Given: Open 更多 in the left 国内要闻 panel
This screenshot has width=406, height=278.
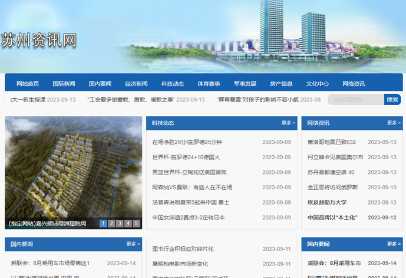Looking at the screenshot, I should tap(133, 244).
